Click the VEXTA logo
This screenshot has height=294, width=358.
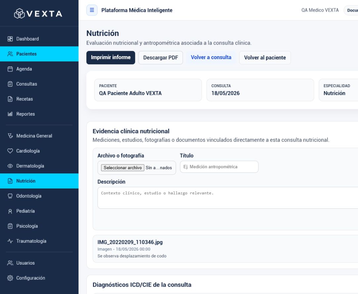coord(38,14)
